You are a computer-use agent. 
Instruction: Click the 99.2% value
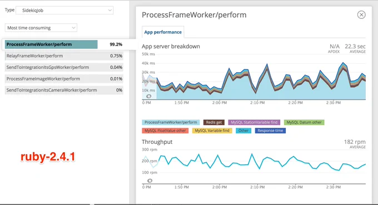point(116,44)
